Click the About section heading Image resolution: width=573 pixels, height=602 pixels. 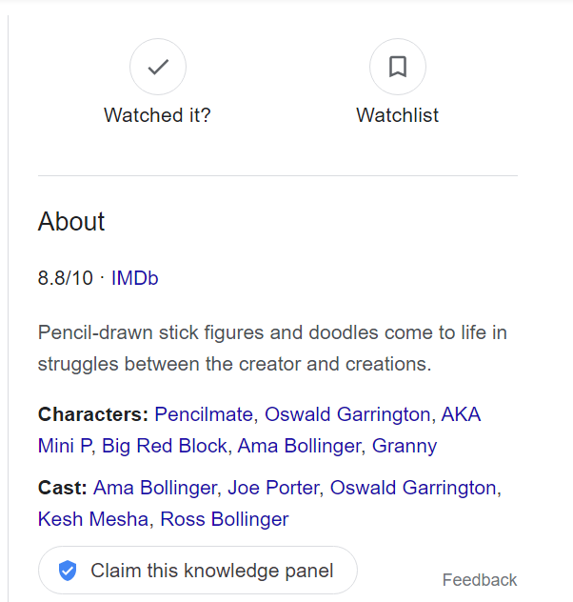coord(71,222)
